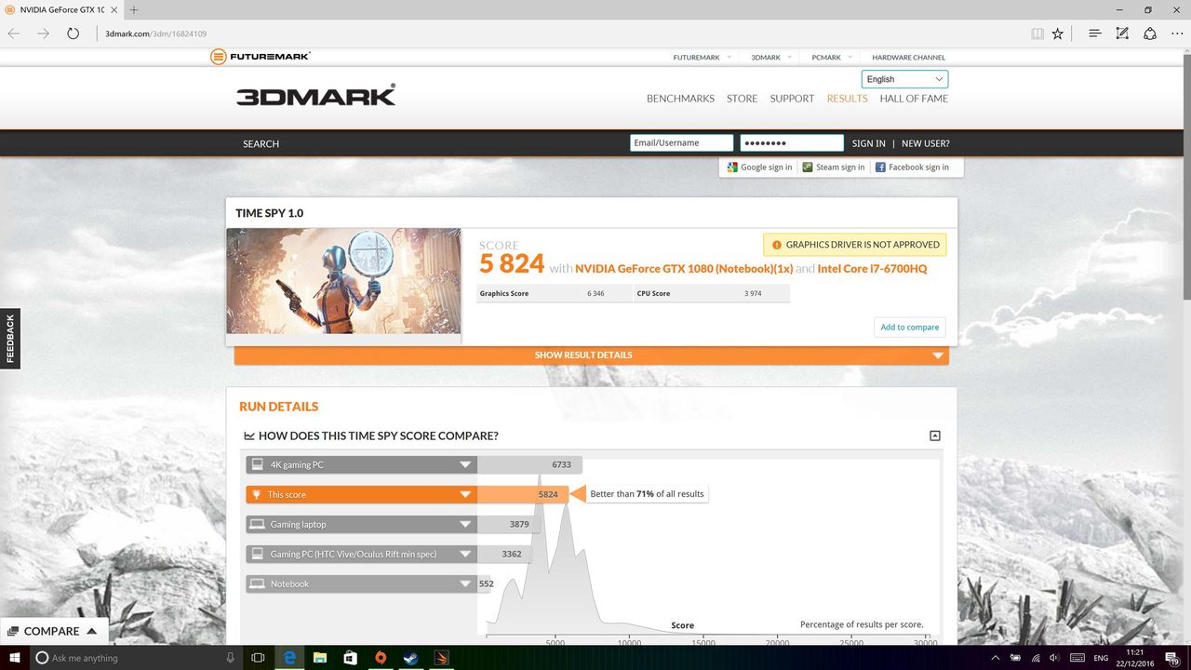Open the Store menu item
This screenshot has width=1191, height=670.
click(743, 99)
